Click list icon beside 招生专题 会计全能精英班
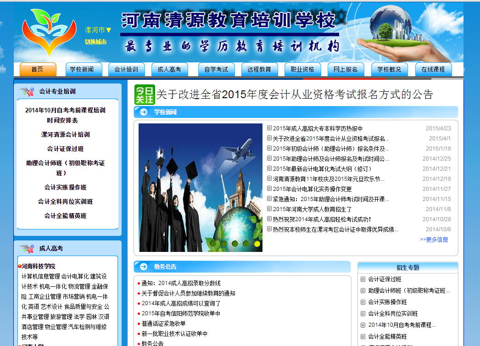This screenshot has height=346, width=480. tap(363, 336)
